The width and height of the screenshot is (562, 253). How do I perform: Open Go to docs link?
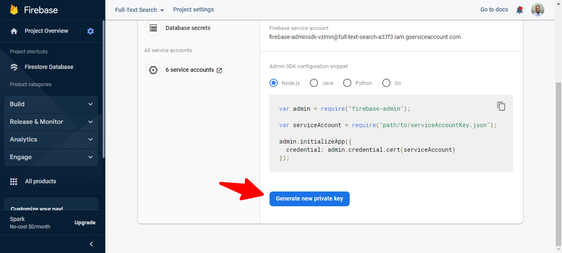(x=494, y=10)
